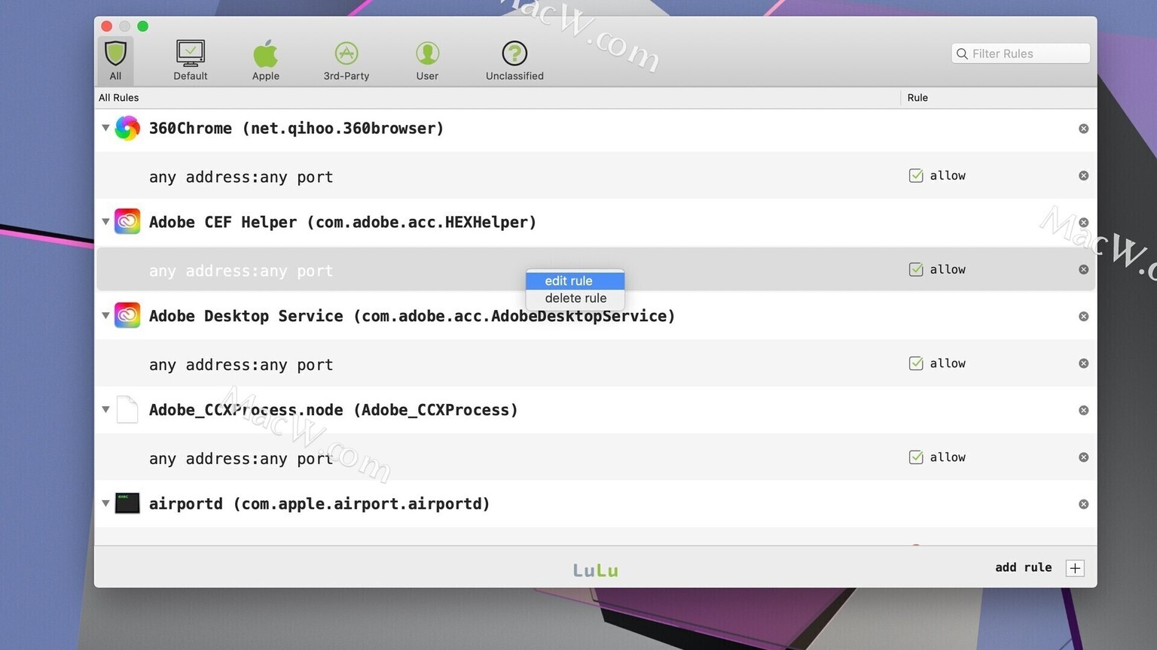Image resolution: width=1157 pixels, height=650 pixels.
Task: Show Unclassified rules via question mark icon
Action: click(x=514, y=53)
